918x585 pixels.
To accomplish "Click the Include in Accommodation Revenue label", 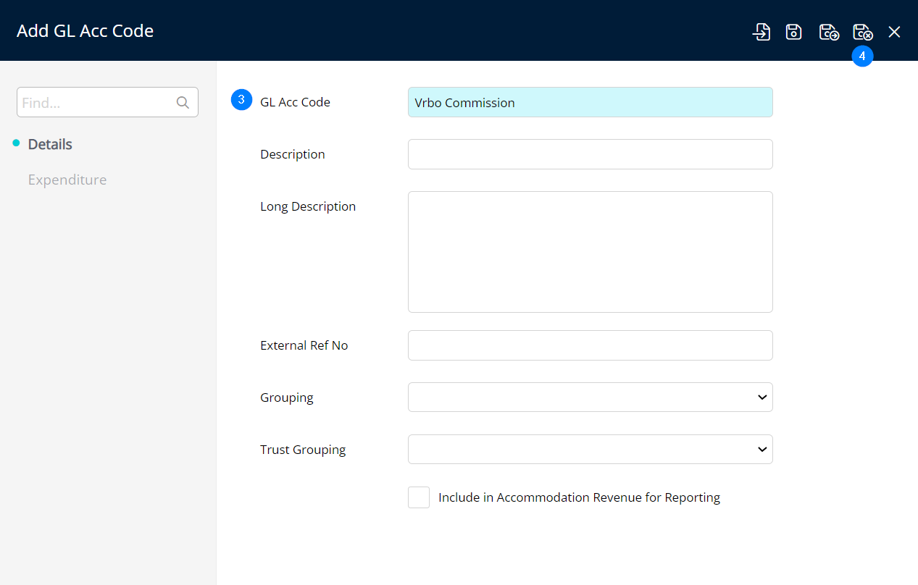I will click(x=579, y=497).
